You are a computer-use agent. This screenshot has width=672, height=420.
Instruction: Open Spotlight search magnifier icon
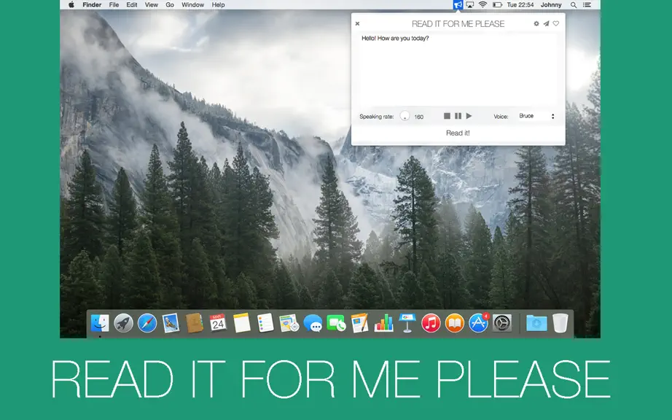click(574, 4)
